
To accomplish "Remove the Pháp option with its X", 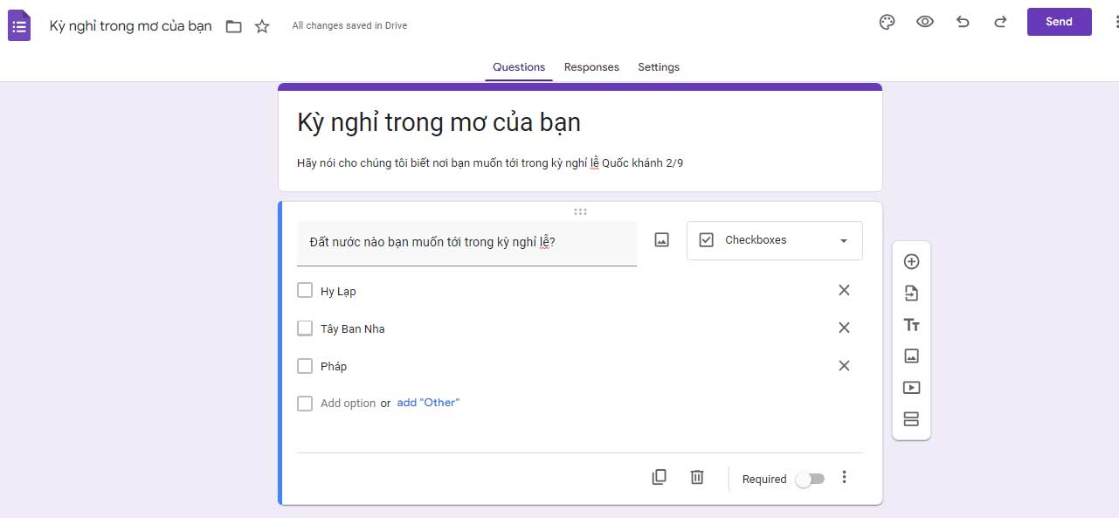I will (844, 365).
